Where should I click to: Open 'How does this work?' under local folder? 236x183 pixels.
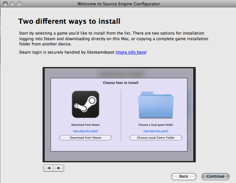click(x=156, y=131)
